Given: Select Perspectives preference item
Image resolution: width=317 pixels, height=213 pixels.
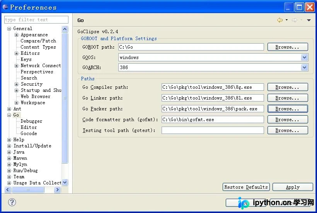Looking at the screenshot, I should click(37, 72).
